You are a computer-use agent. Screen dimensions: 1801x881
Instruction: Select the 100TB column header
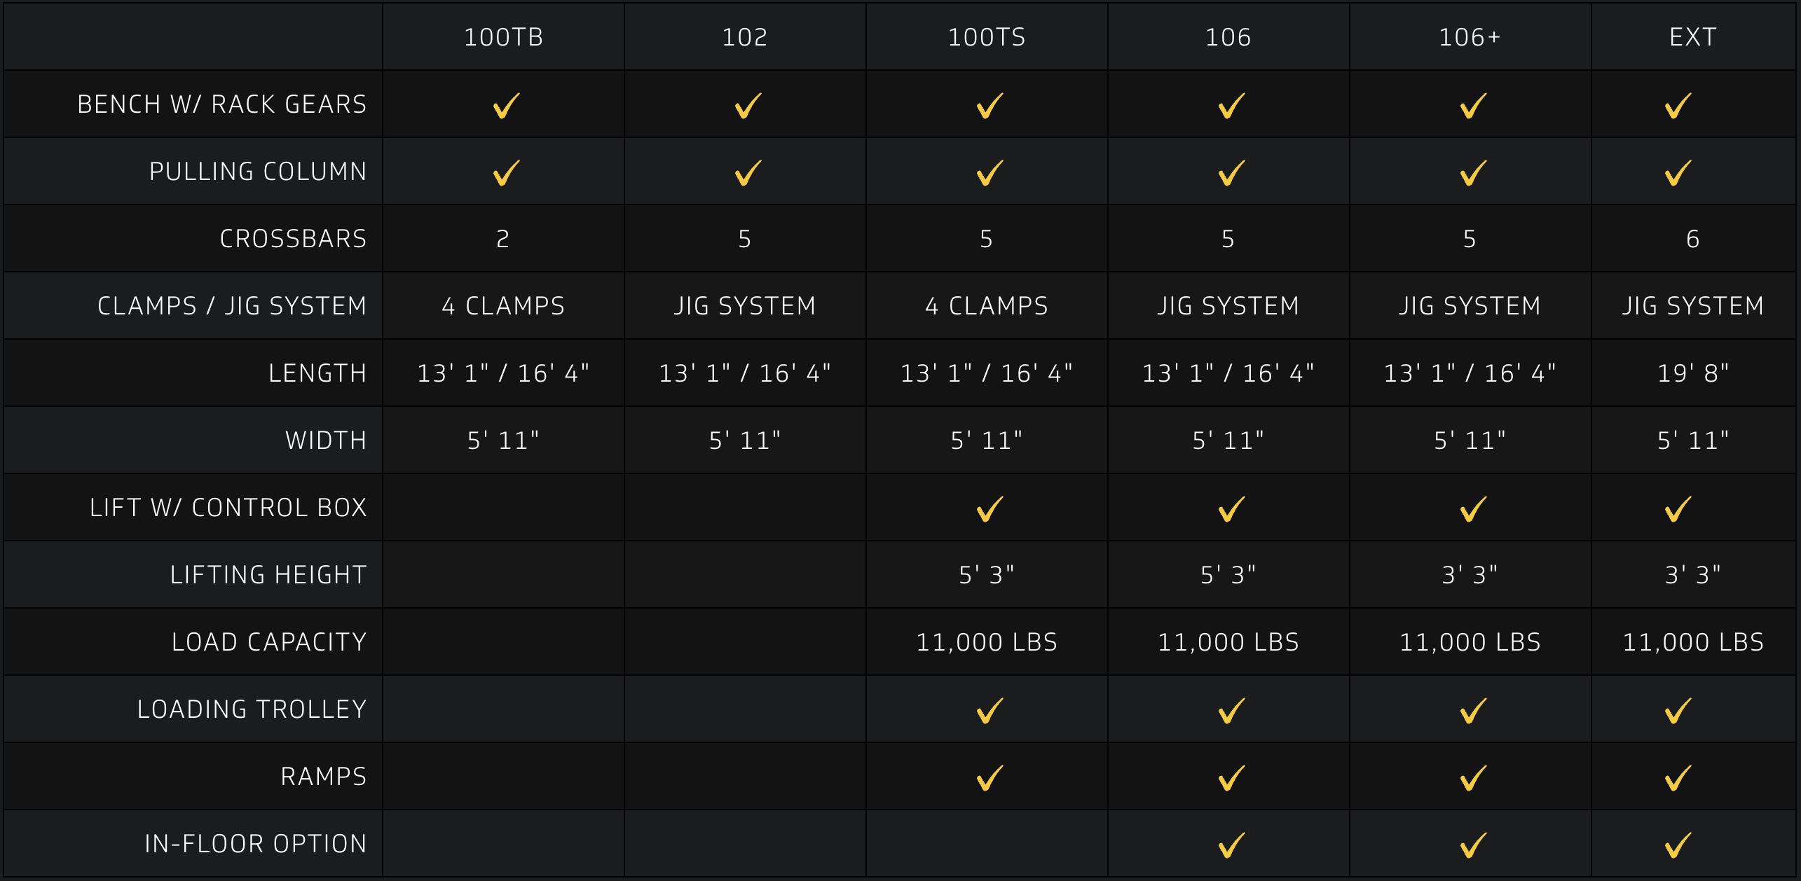coord(503,37)
